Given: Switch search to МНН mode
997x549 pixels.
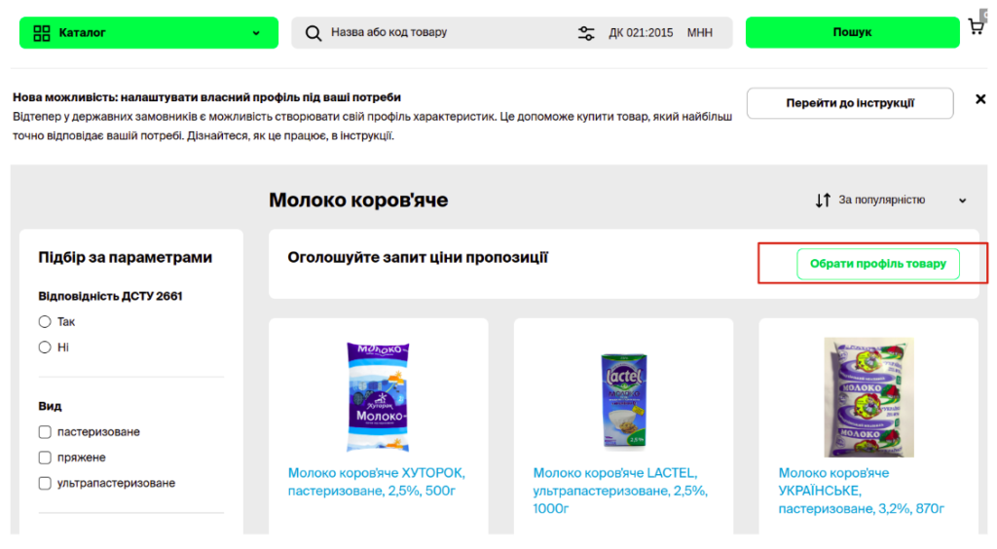Looking at the screenshot, I should tap(700, 33).
